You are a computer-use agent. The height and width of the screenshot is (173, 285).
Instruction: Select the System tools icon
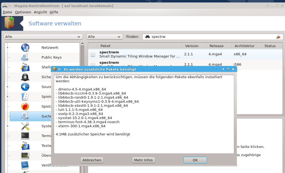pos(25,126)
